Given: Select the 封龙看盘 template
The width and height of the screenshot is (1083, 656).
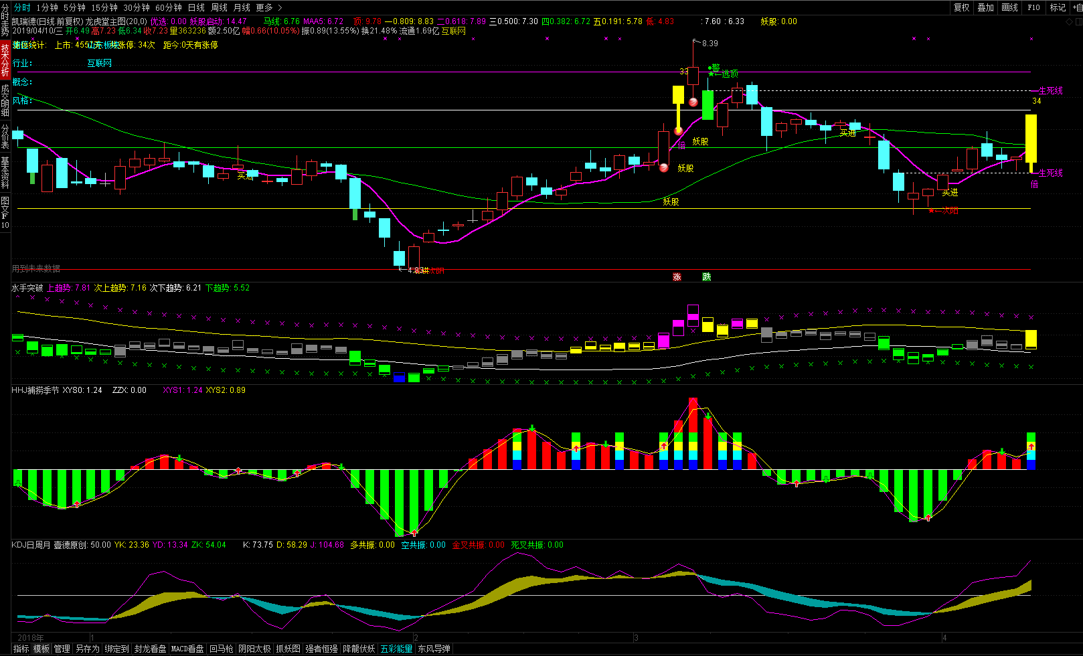Looking at the screenshot, I should 150,649.
